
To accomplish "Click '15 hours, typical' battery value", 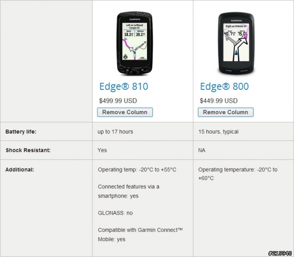I will [x=219, y=132].
